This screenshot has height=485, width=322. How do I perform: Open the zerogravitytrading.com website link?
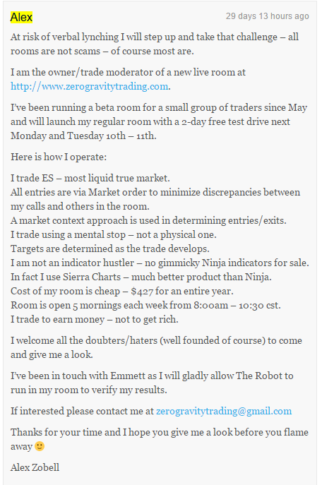(90, 86)
